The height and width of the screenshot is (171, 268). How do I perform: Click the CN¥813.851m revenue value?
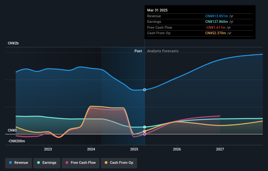tap(216, 16)
